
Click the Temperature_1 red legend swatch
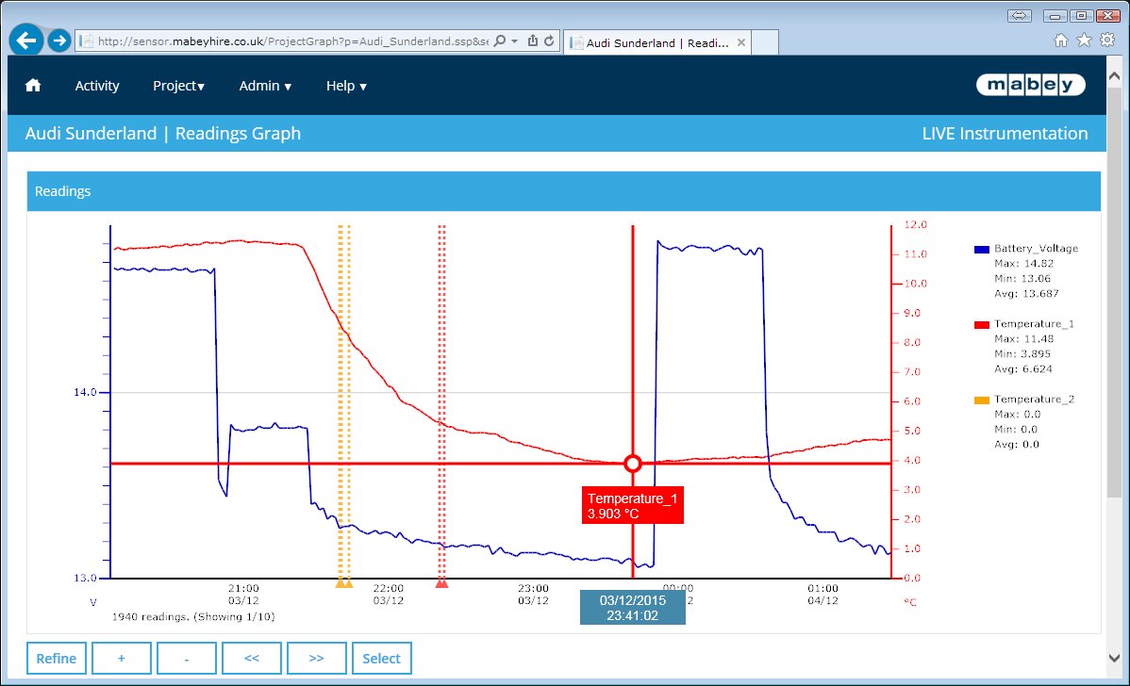pyautogui.click(x=982, y=325)
